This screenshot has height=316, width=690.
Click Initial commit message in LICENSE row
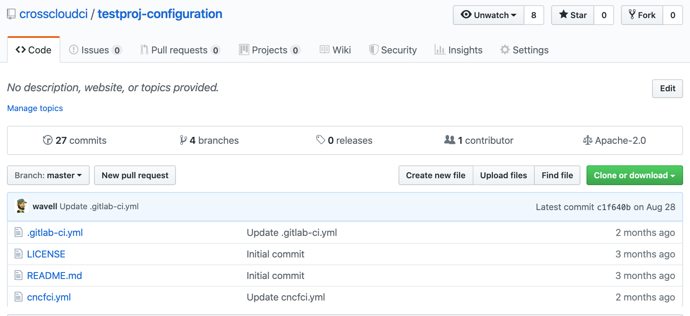pos(276,254)
